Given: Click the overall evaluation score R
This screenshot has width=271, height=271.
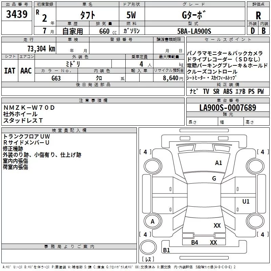Looking at the screenshot, I should point(258,16).
